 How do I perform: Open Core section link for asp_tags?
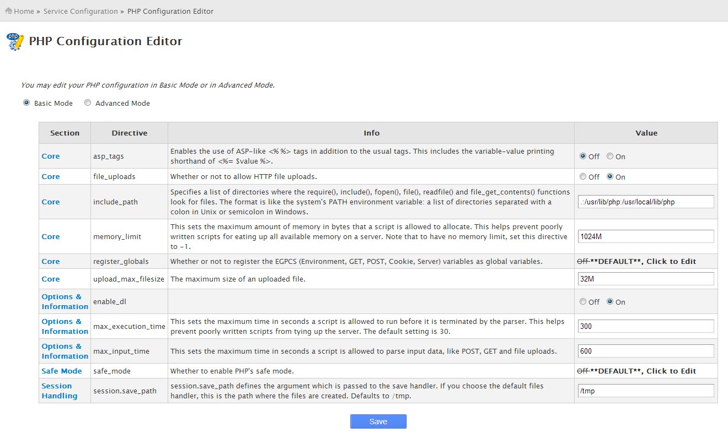tap(51, 156)
